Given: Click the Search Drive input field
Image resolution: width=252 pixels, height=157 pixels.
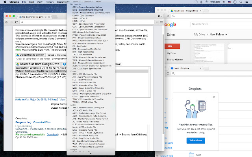Looking at the screenshot, I should [221, 24].
